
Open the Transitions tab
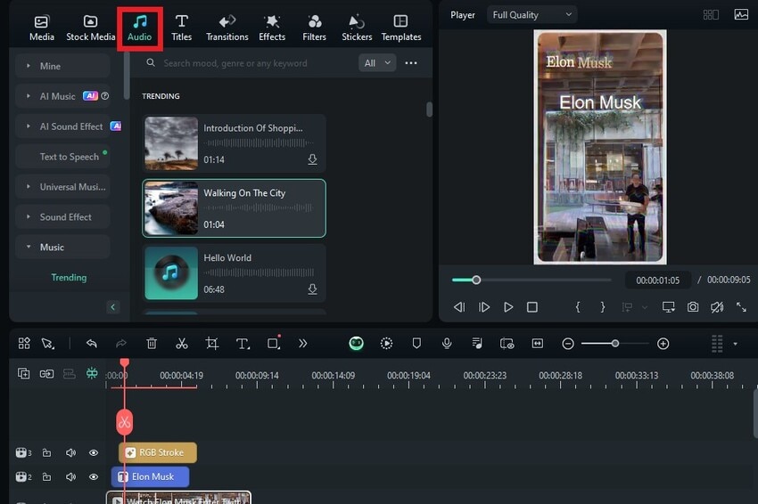(x=227, y=28)
